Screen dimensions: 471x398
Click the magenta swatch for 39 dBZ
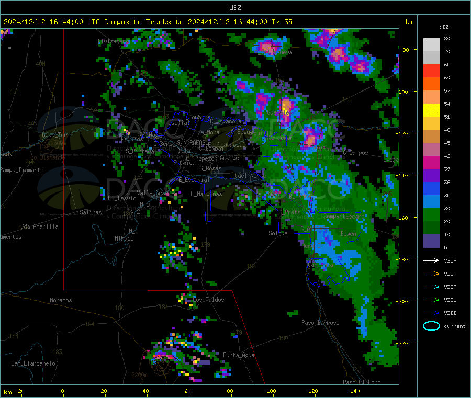431,162
